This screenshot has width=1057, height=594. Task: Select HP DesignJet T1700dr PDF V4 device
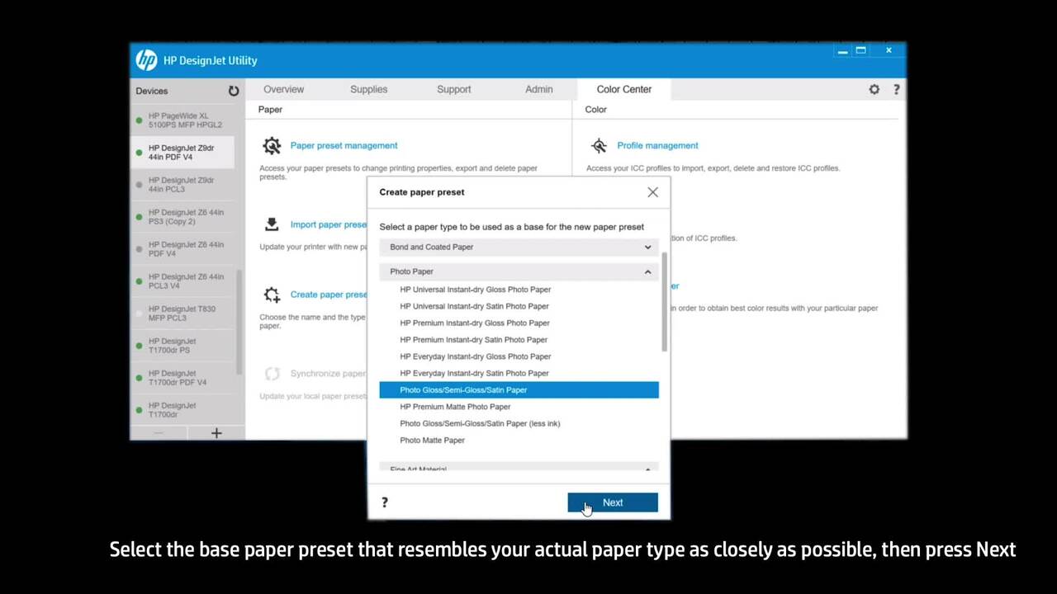pos(182,378)
